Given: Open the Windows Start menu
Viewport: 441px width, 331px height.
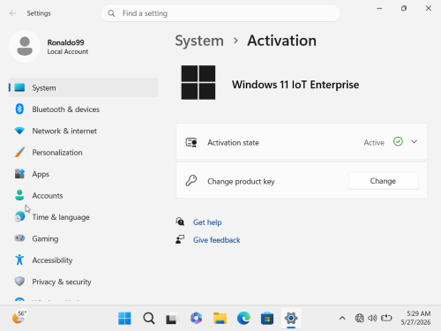Looking at the screenshot, I should point(124,318).
